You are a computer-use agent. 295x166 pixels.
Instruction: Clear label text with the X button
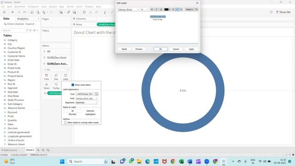pos(196,9)
